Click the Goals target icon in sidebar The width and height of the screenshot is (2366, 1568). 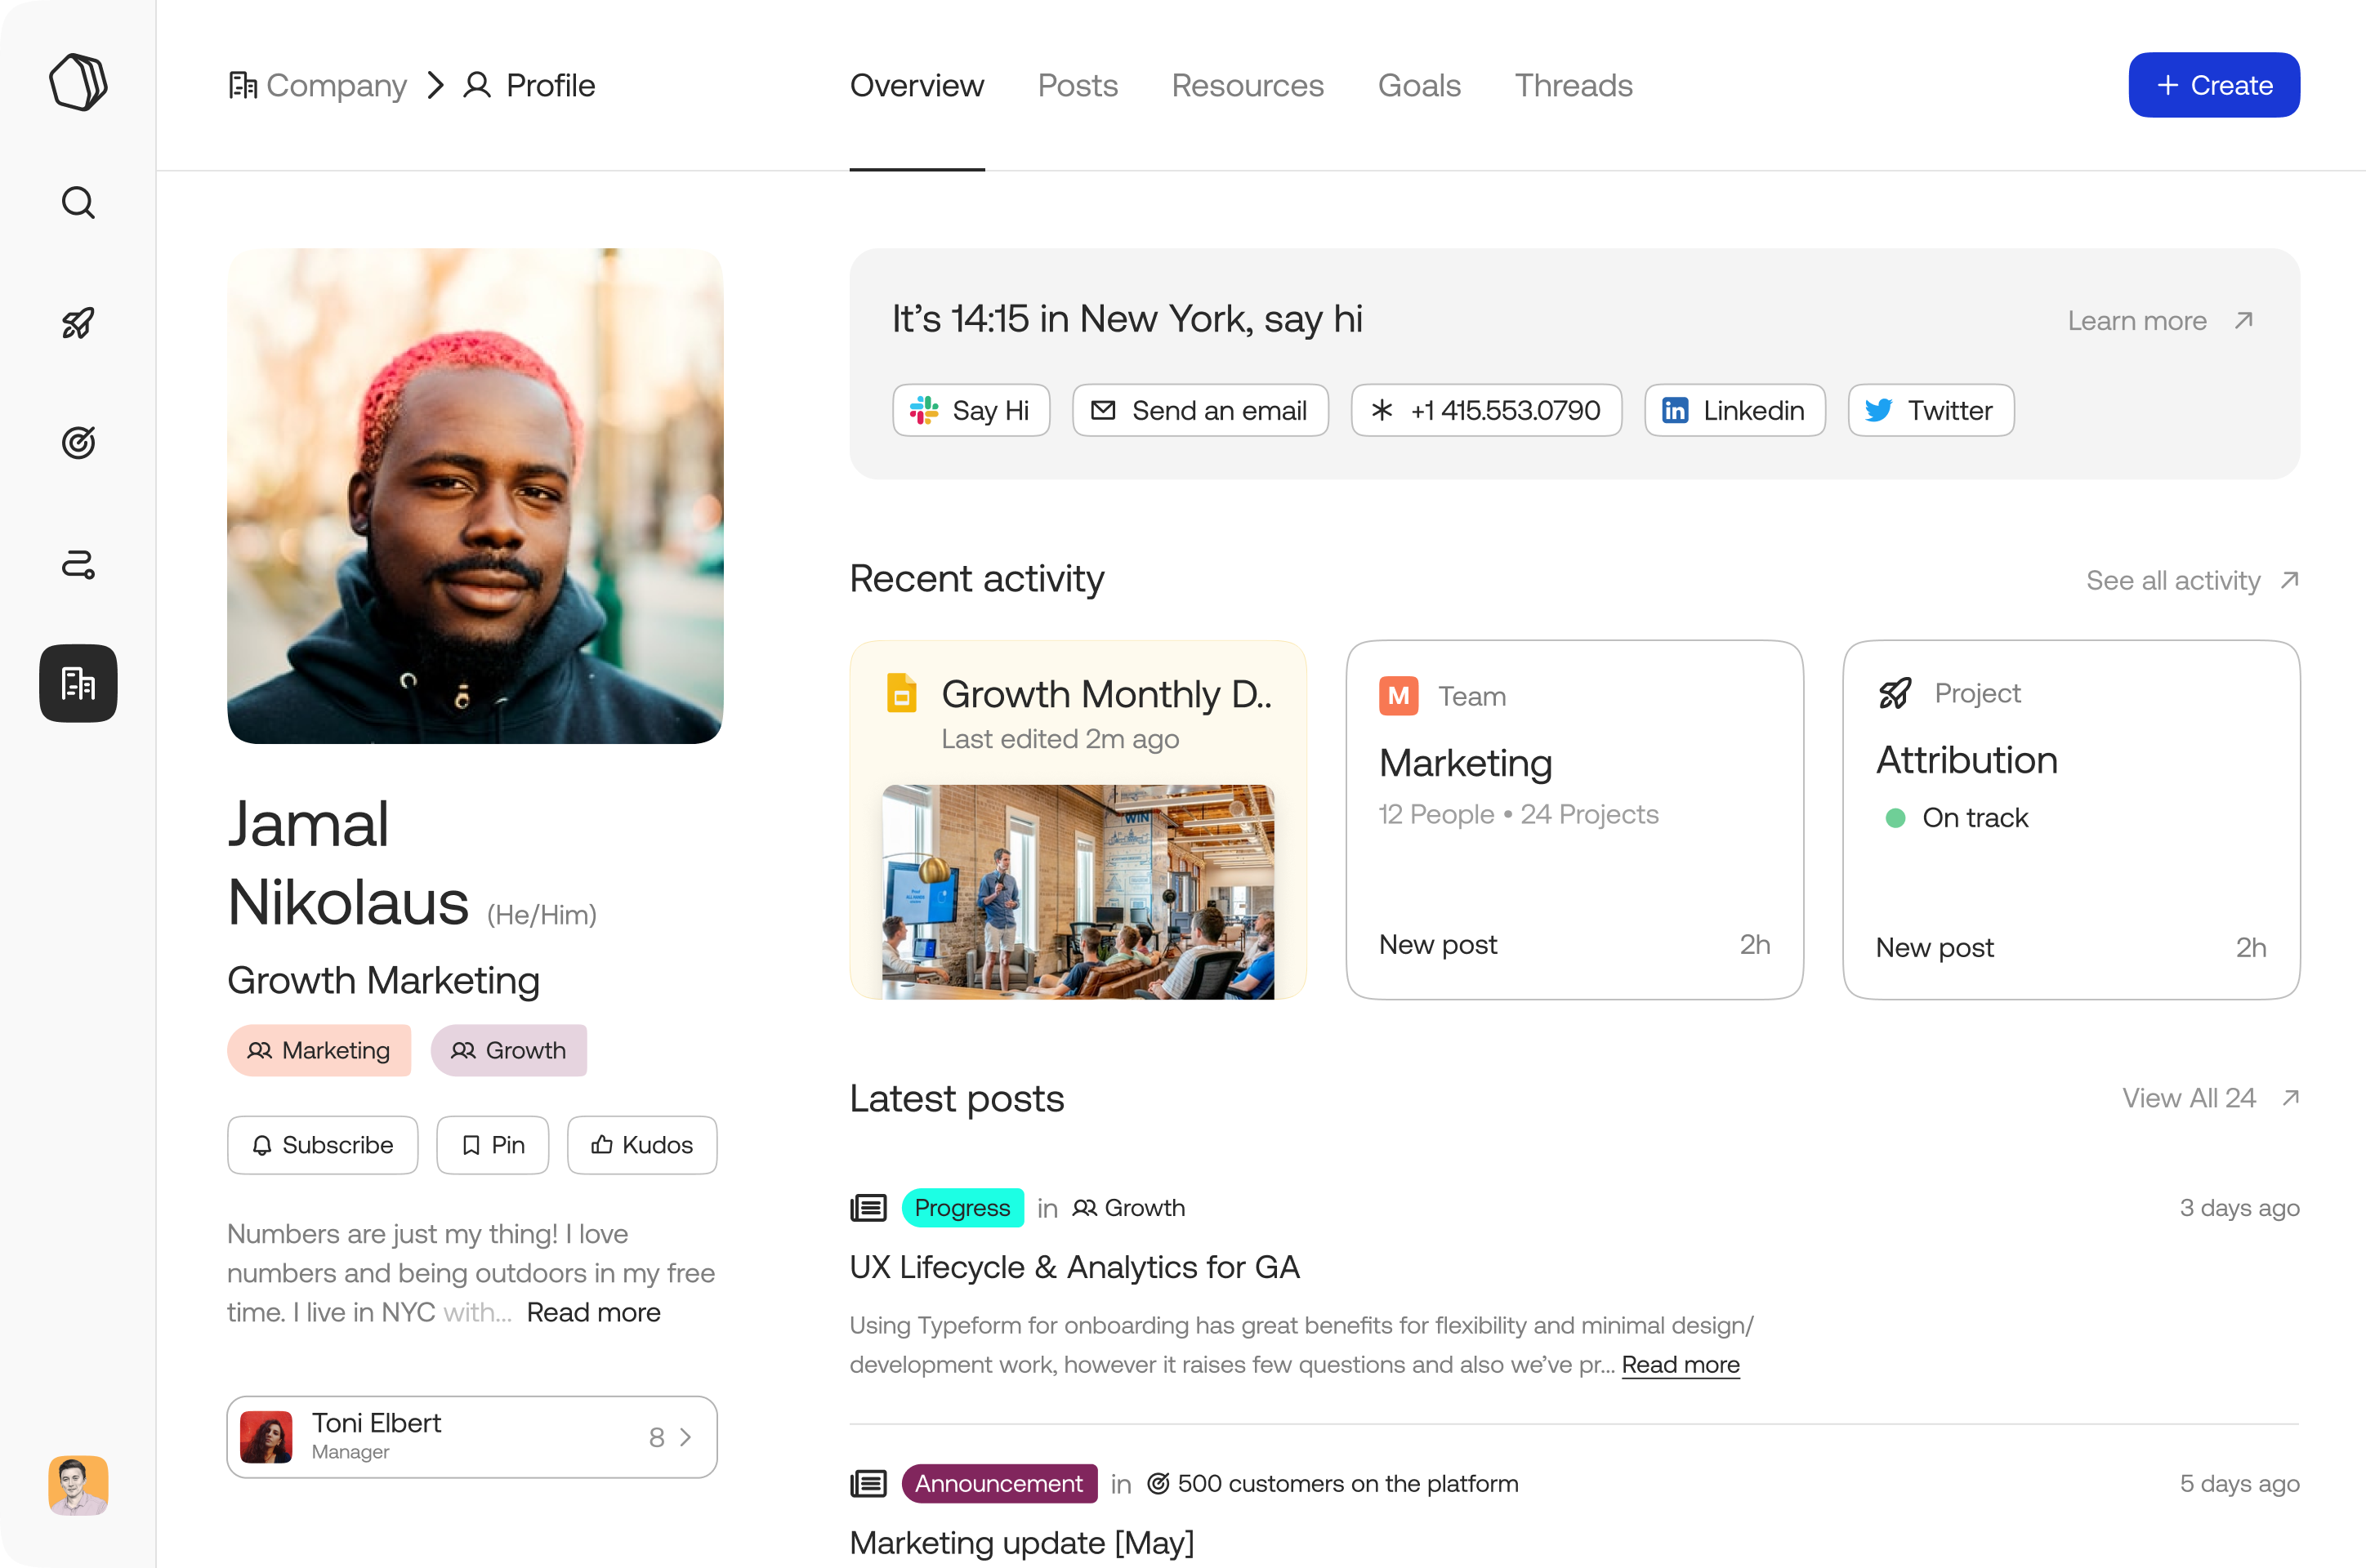tap(78, 441)
